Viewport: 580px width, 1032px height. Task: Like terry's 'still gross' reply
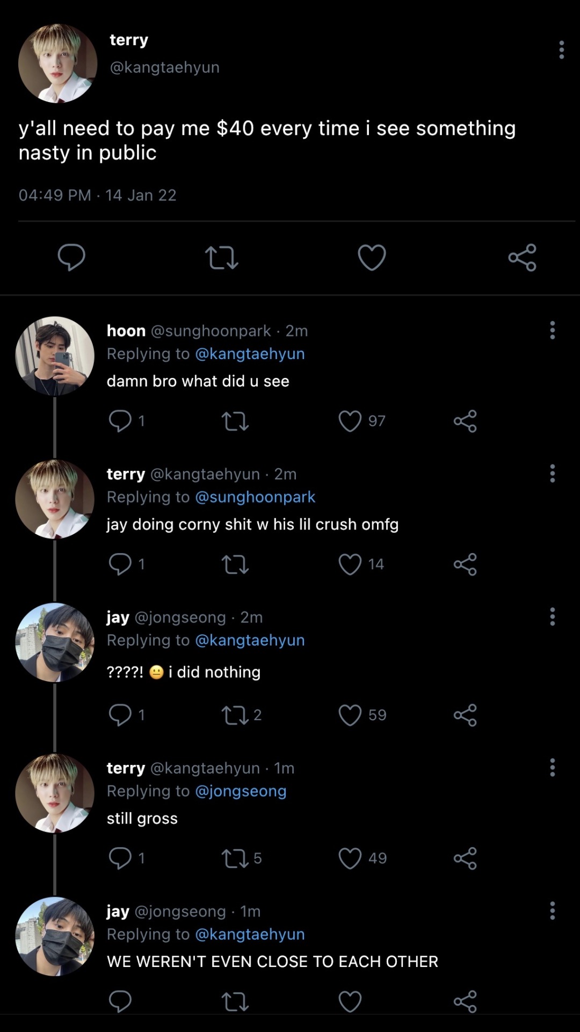pos(350,858)
